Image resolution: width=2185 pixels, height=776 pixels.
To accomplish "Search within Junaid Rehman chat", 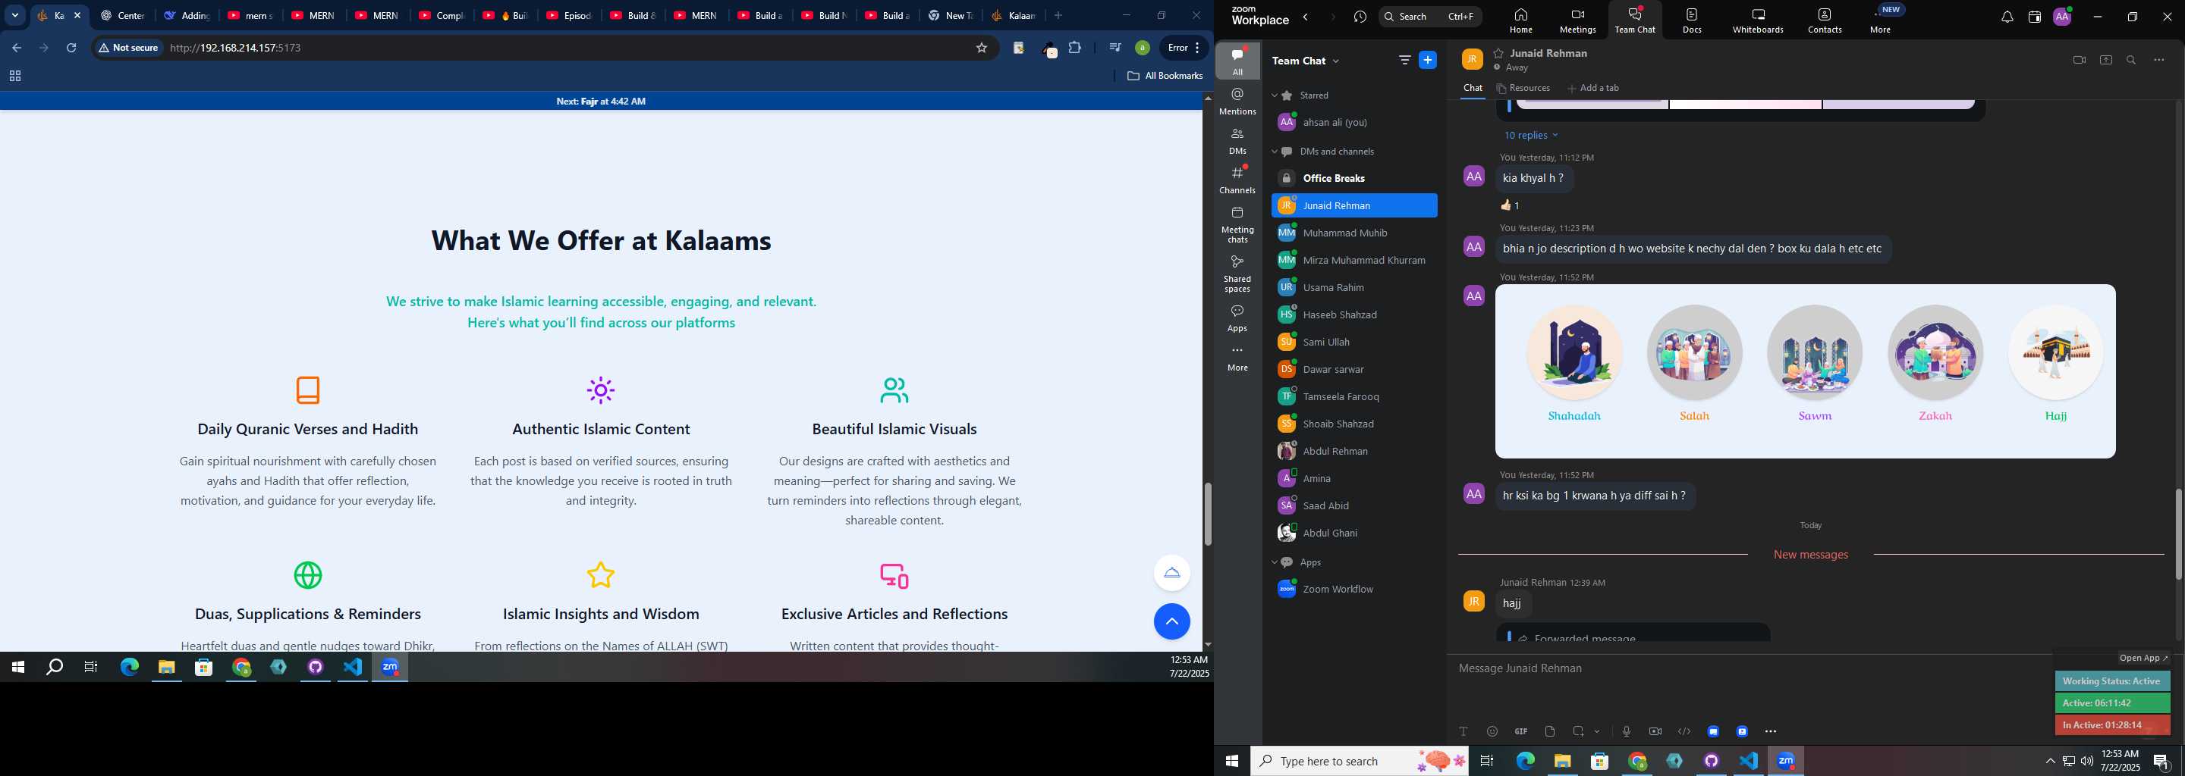I will click(x=2132, y=60).
